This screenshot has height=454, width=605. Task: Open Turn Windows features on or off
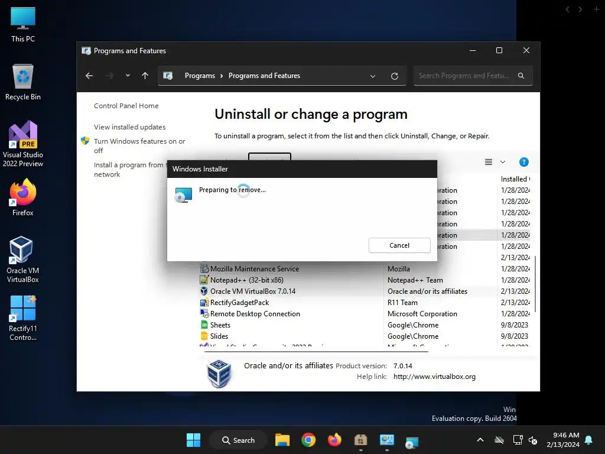point(139,146)
